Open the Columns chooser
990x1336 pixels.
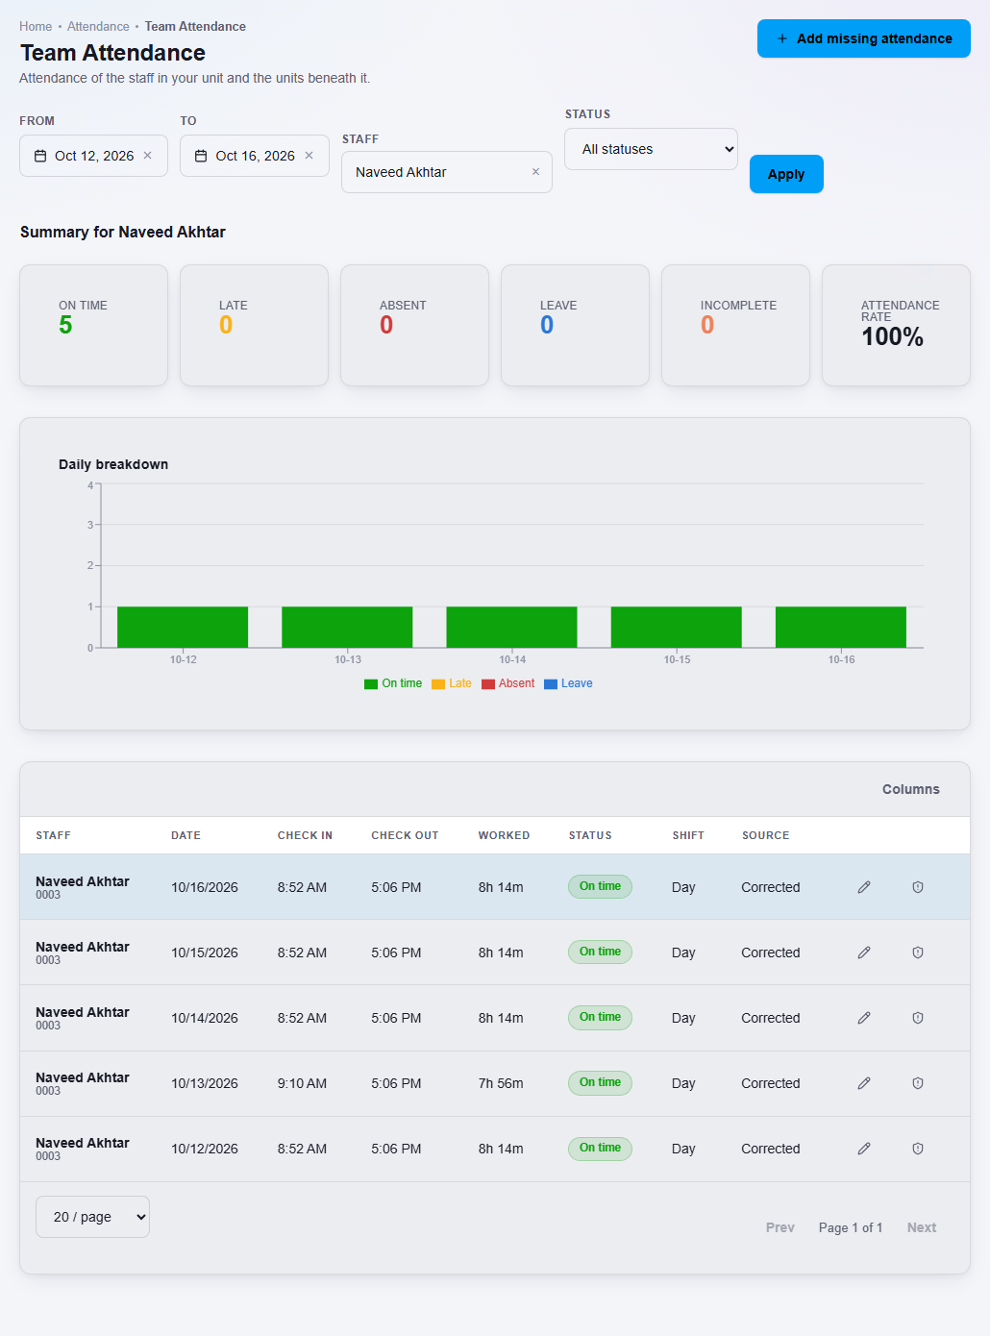point(911,789)
